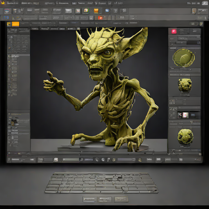209x209 pixels.
Task: Select the sculpted green sphere thumbnail in the right panel
Action: 185,136
